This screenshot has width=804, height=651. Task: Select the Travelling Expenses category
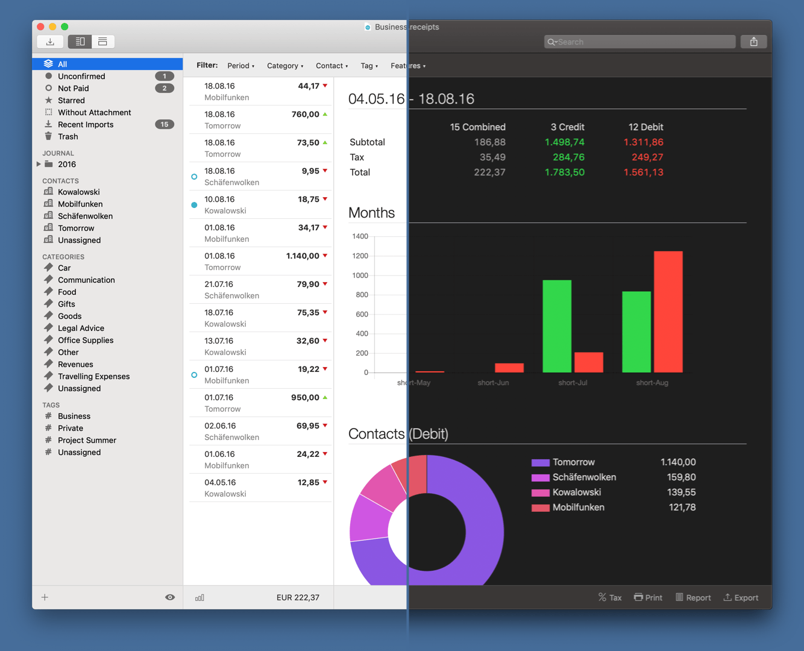pyautogui.click(x=93, y=377)
